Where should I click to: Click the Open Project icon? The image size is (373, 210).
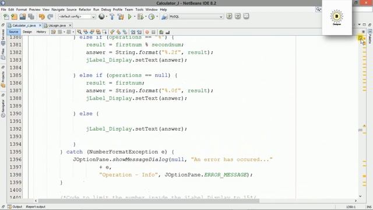23,17
